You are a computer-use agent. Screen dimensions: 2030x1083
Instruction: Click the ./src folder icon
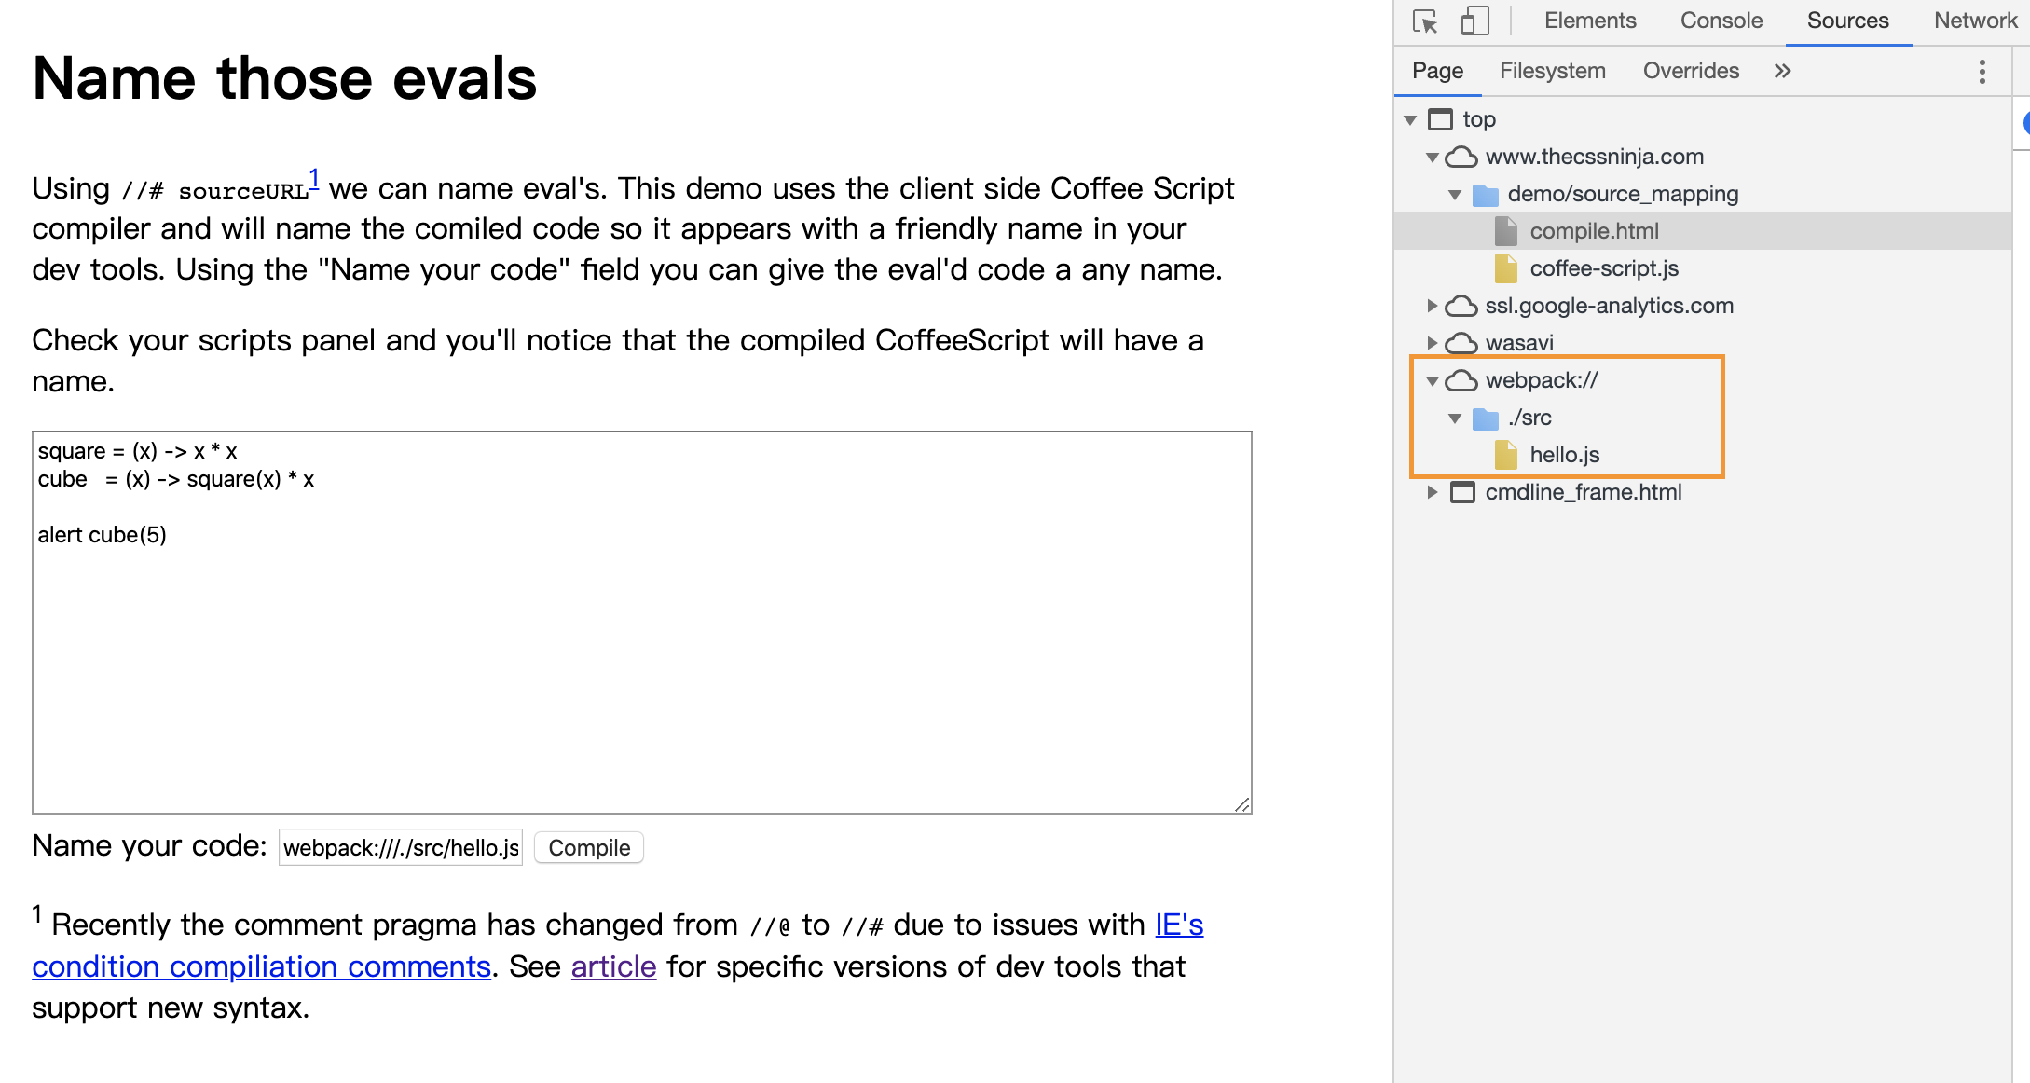pyautogui.click(x=1485, y=418)
